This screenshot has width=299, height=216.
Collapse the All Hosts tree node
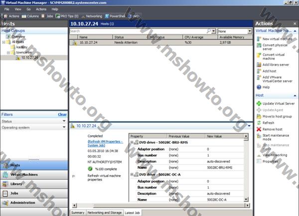tap(3, 42)
